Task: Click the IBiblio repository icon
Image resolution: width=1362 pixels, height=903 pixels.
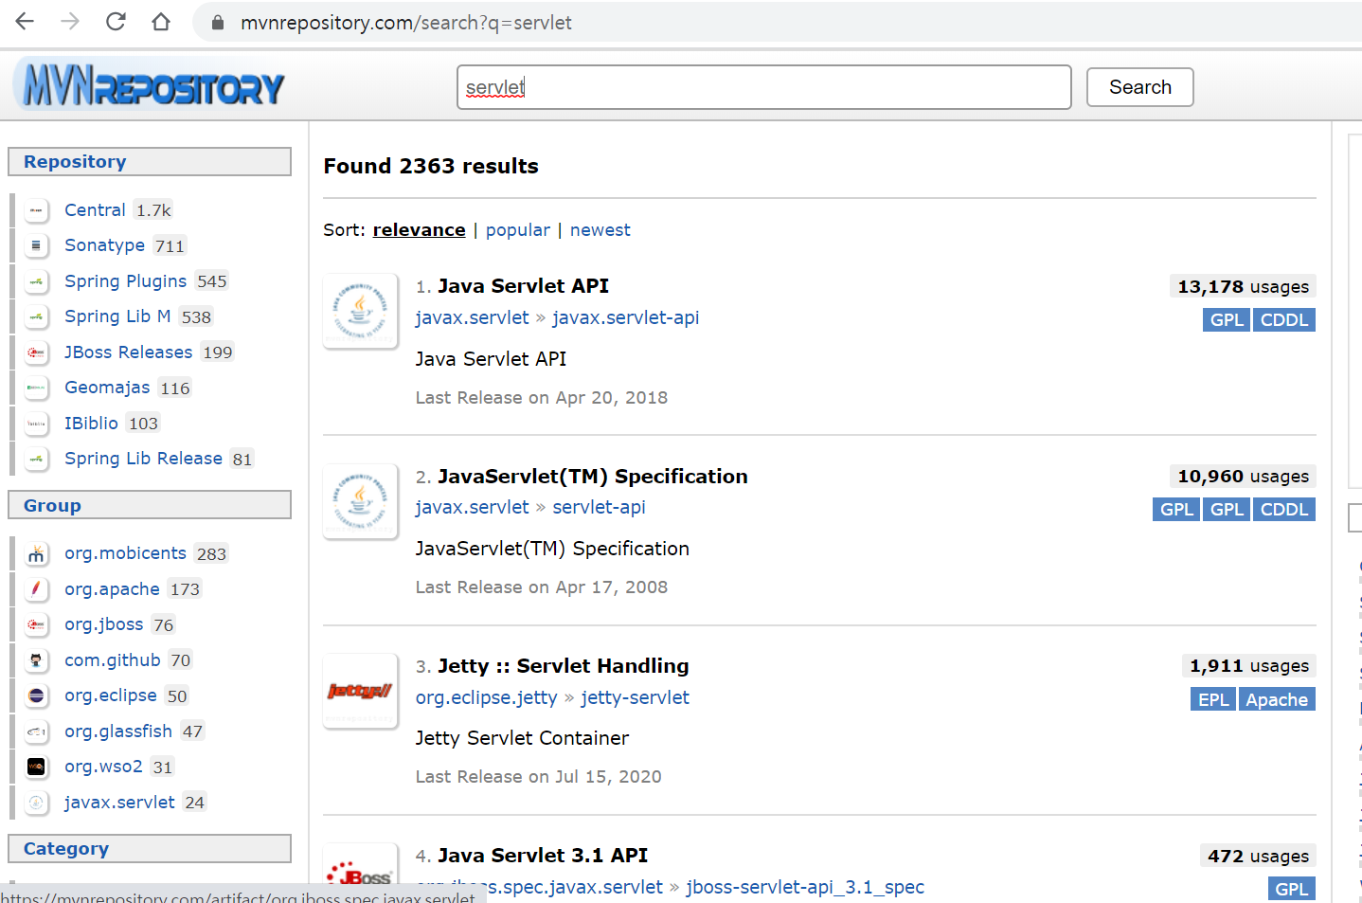Action: (x=36, y=424)
